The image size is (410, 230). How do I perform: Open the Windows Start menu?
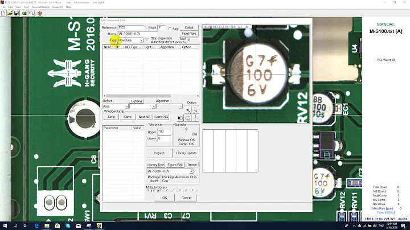5,226
